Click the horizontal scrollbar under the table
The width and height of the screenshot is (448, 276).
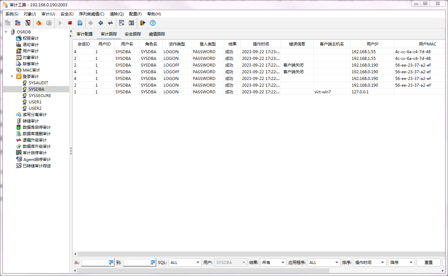point(201,254)
